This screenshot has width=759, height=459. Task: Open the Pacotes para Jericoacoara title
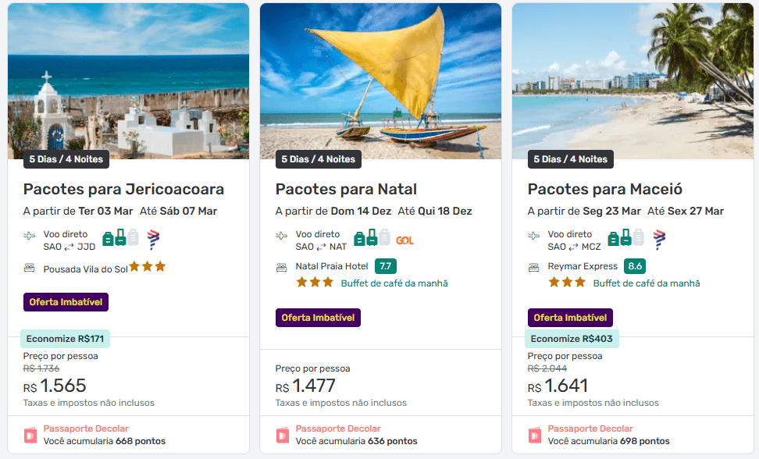coord(123,189)
